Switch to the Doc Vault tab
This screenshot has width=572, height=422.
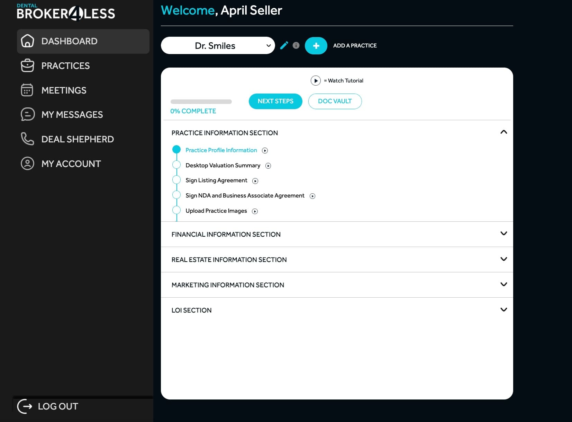click(x=335, y=101)
